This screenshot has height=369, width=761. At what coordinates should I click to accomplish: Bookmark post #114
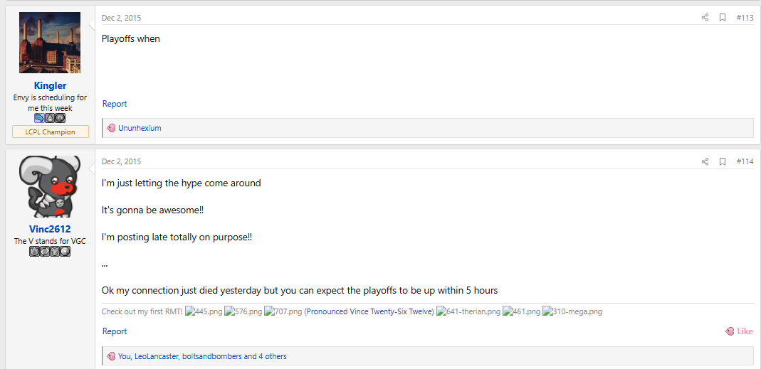(x=723, y=162)
